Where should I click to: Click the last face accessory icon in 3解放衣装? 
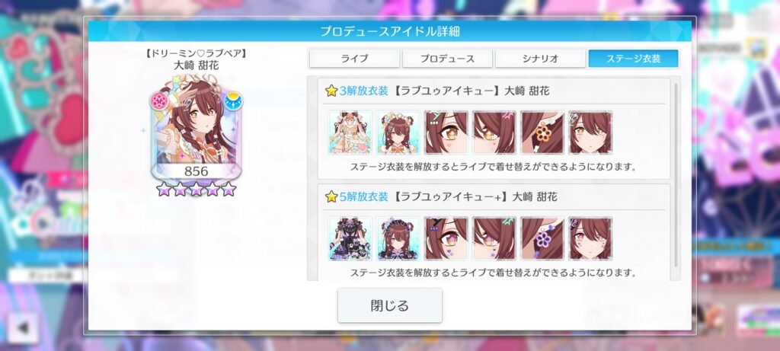point(590,132)
